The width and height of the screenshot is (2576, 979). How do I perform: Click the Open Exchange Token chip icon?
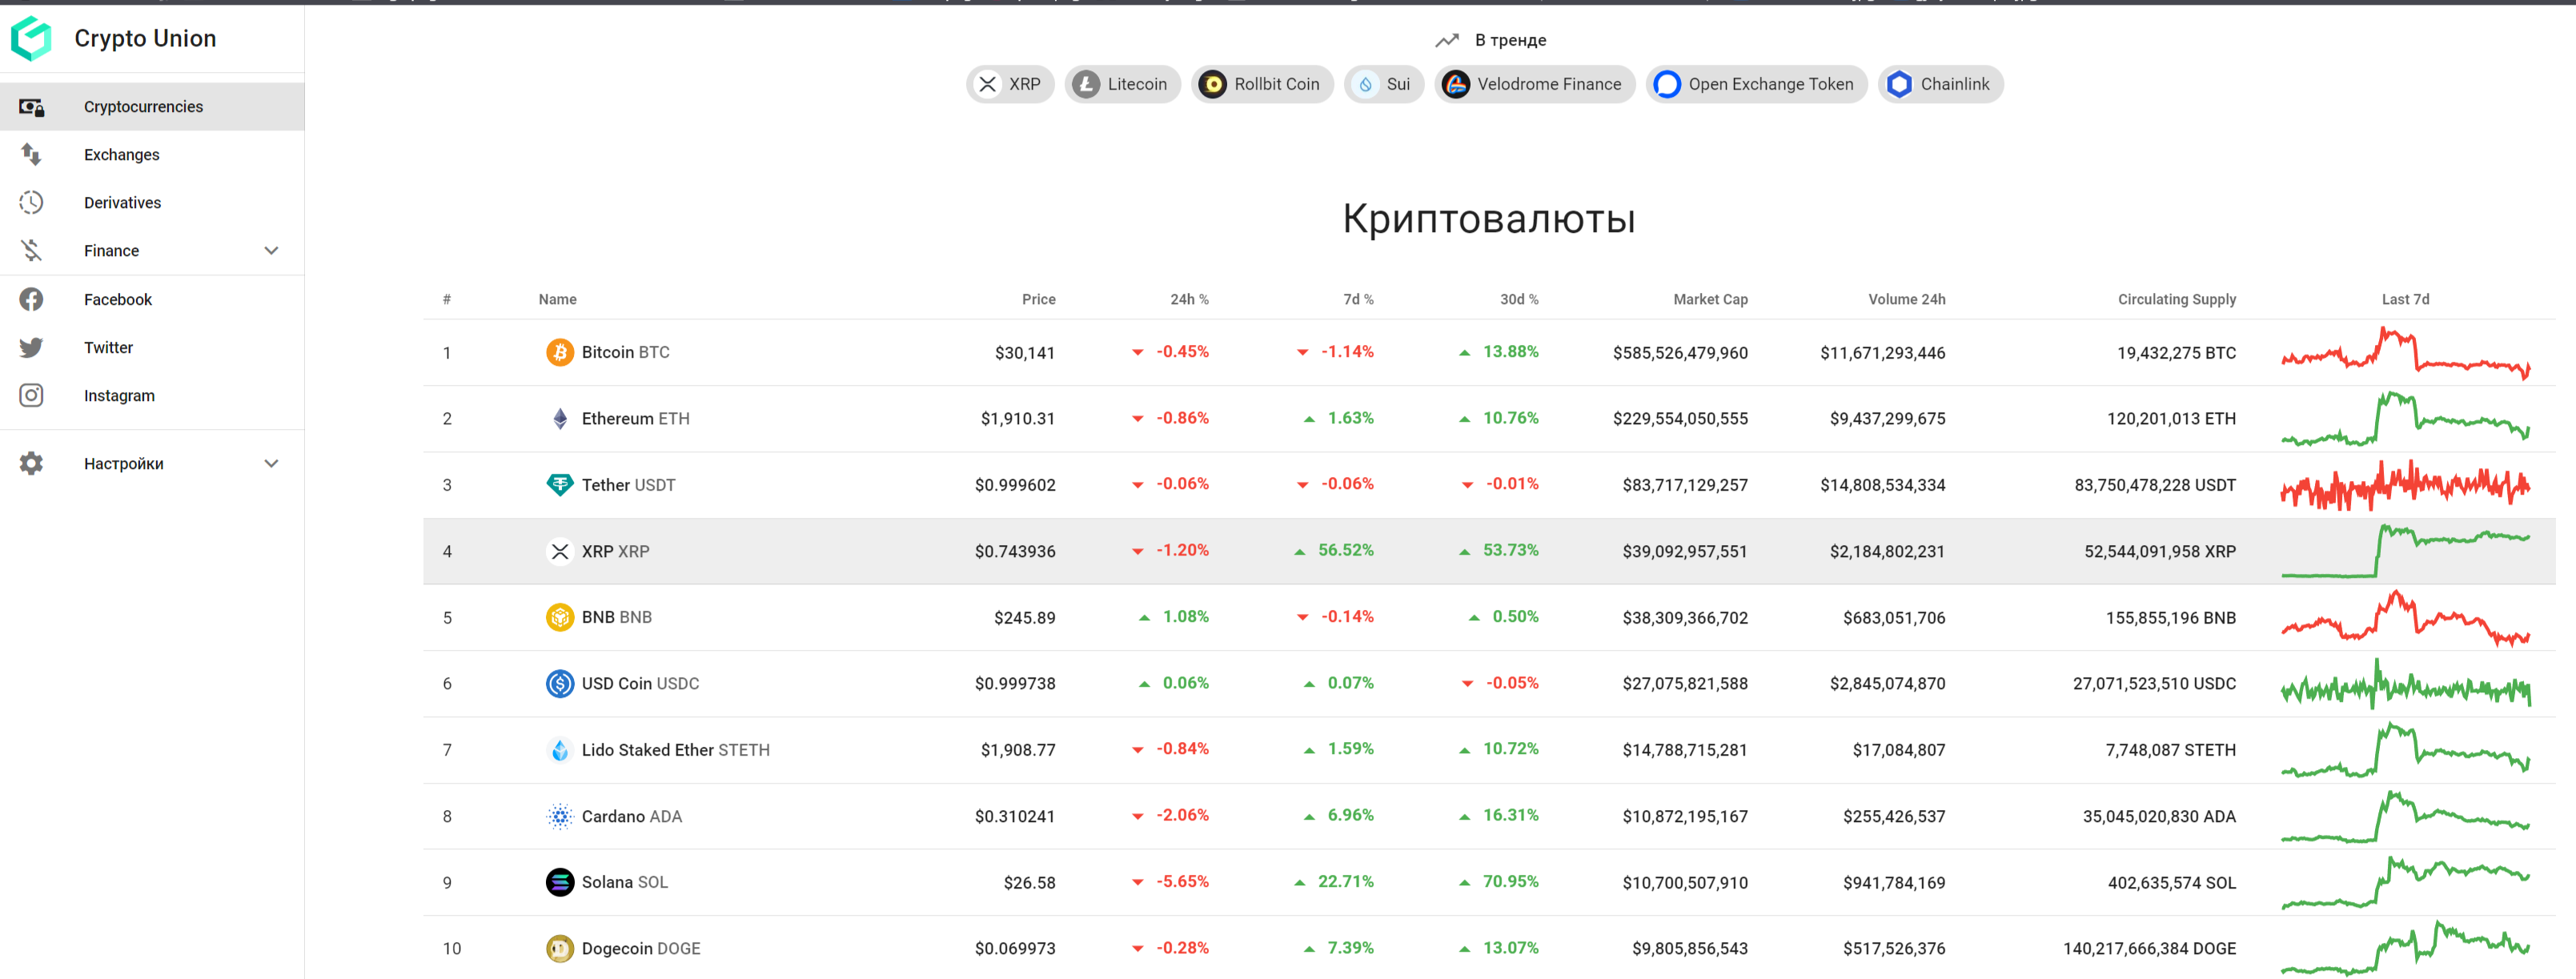coord(1667,84)
